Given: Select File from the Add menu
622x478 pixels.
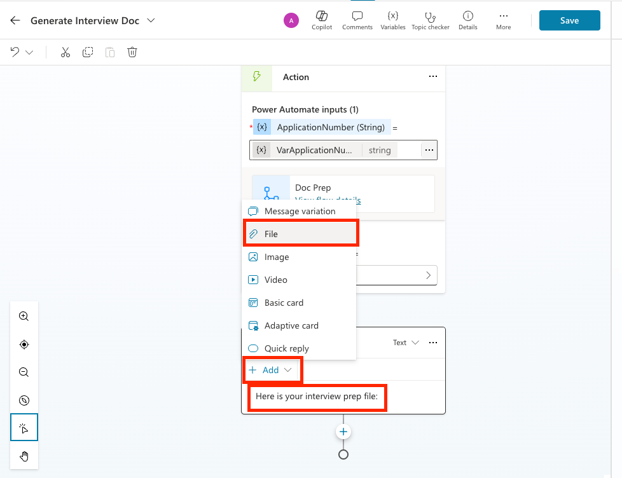Looking at the screenshot, I should click(x=272, y=234).
